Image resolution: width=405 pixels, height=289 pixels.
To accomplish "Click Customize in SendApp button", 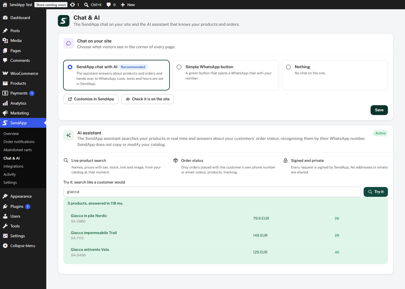I will (x=91, y=99).
